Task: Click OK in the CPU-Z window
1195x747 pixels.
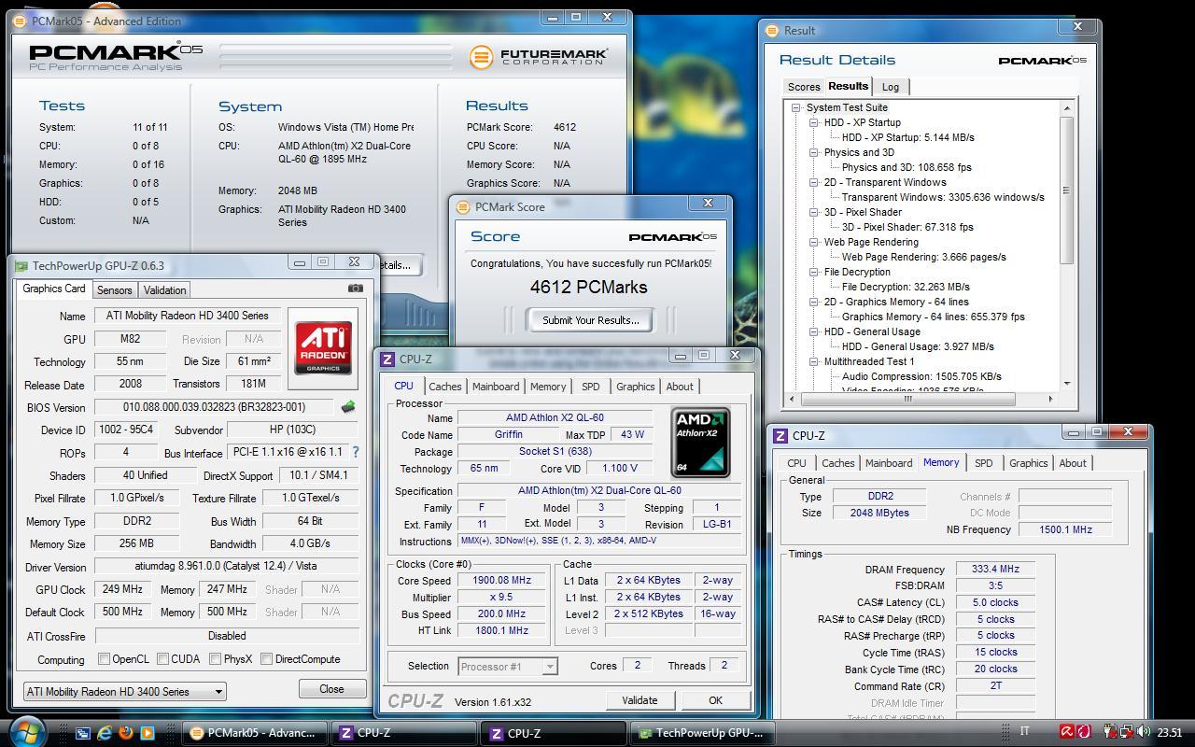Action: point(715,700)
